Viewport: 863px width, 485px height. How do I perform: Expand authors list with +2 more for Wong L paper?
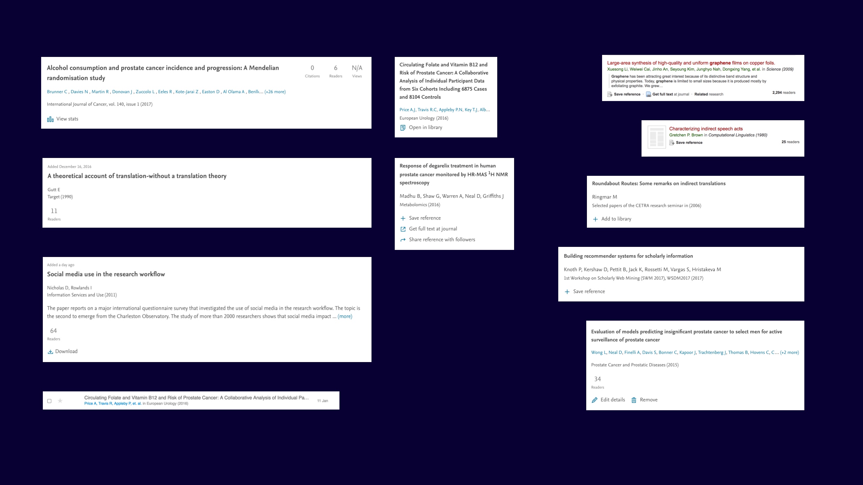click(x=790, y=352)
